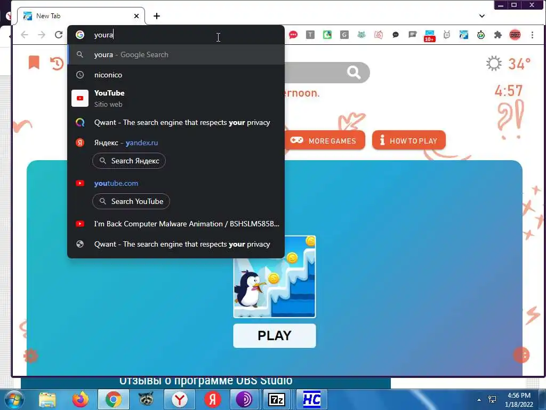Select the 'youra - Google Search' suggestion

point(176,55)
